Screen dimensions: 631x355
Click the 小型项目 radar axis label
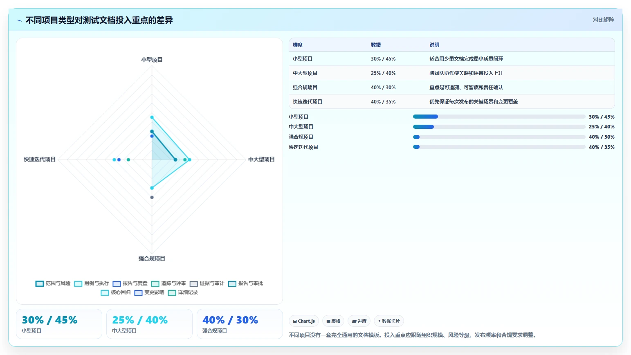(x=152, y=60)
